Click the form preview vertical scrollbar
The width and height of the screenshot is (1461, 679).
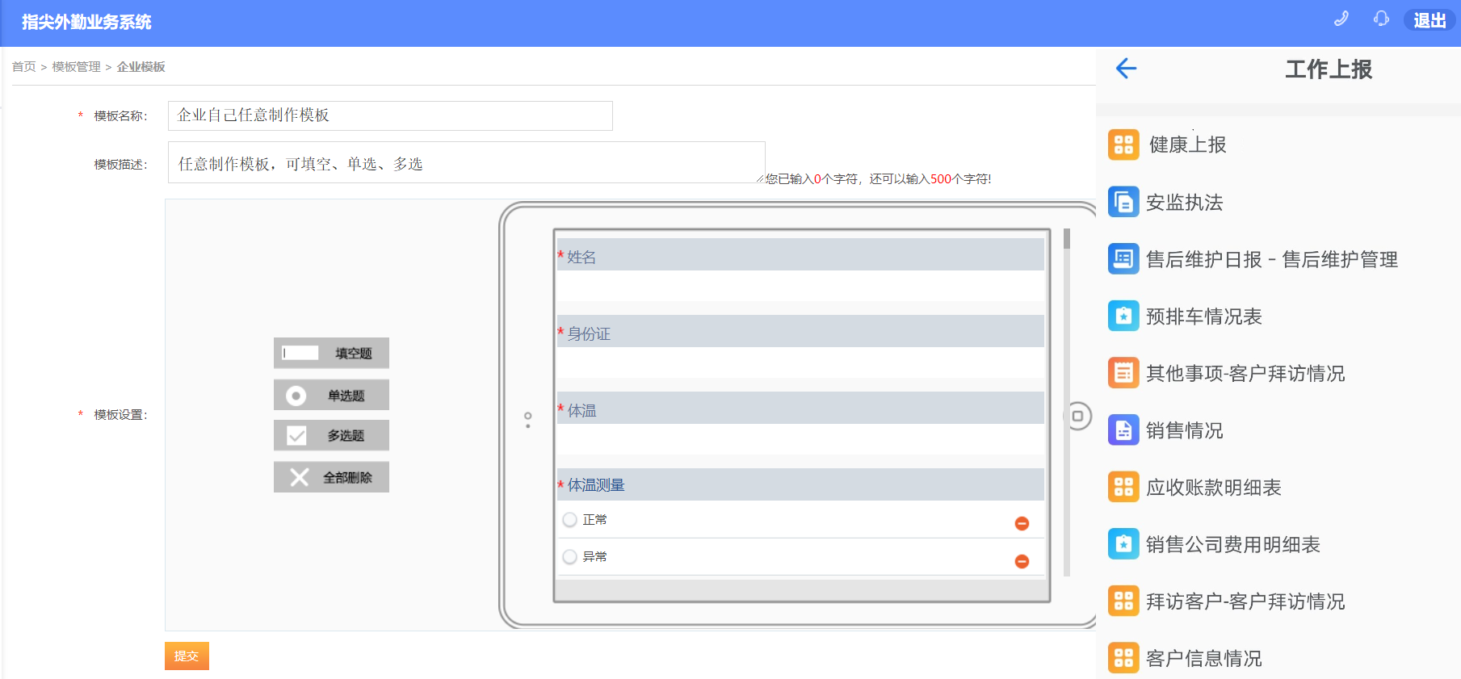[1067, 404]
